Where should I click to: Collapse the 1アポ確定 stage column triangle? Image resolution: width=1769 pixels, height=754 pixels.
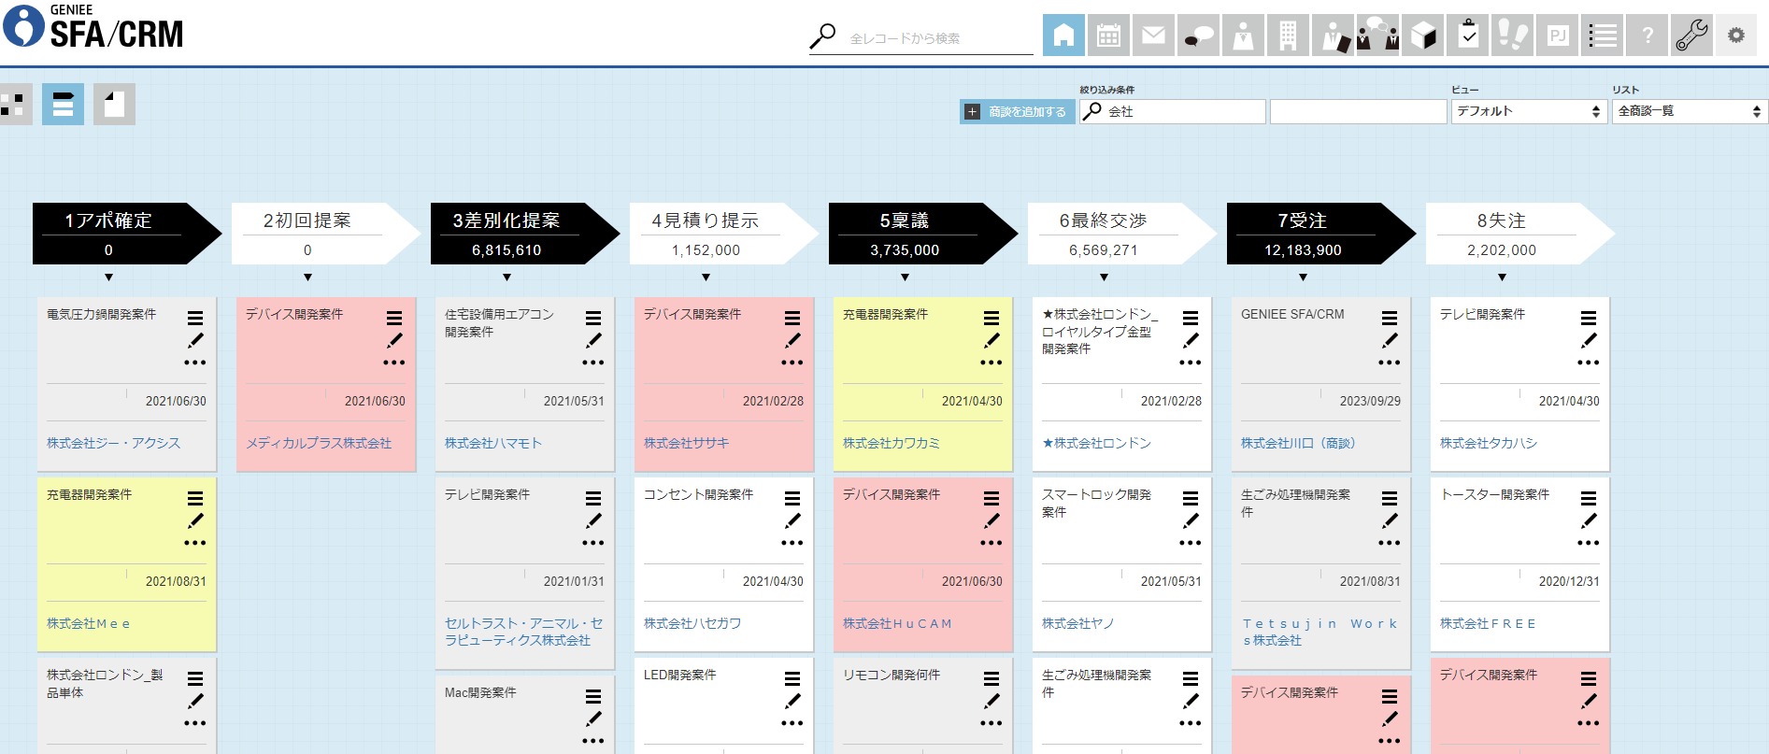point(109,277)
